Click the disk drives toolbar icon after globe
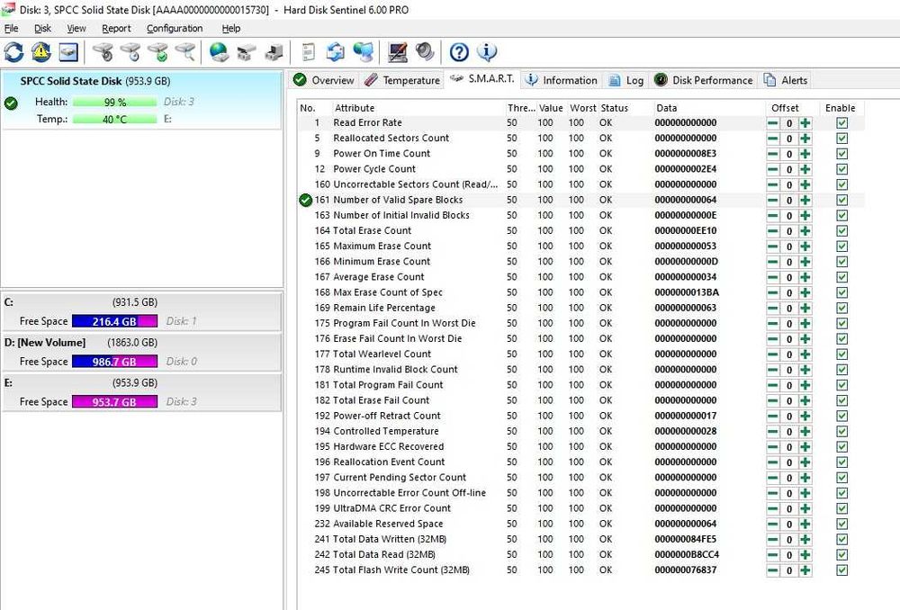 247,52
